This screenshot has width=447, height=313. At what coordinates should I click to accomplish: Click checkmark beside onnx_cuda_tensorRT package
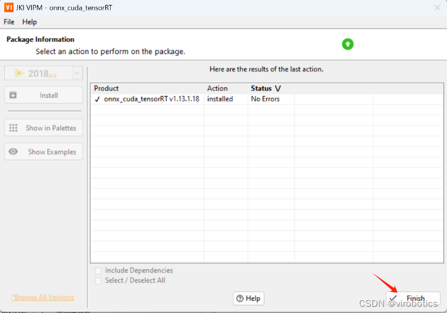(98, 99)
